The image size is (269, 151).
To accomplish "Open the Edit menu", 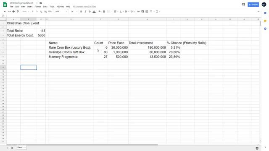I will click(17, 7).
